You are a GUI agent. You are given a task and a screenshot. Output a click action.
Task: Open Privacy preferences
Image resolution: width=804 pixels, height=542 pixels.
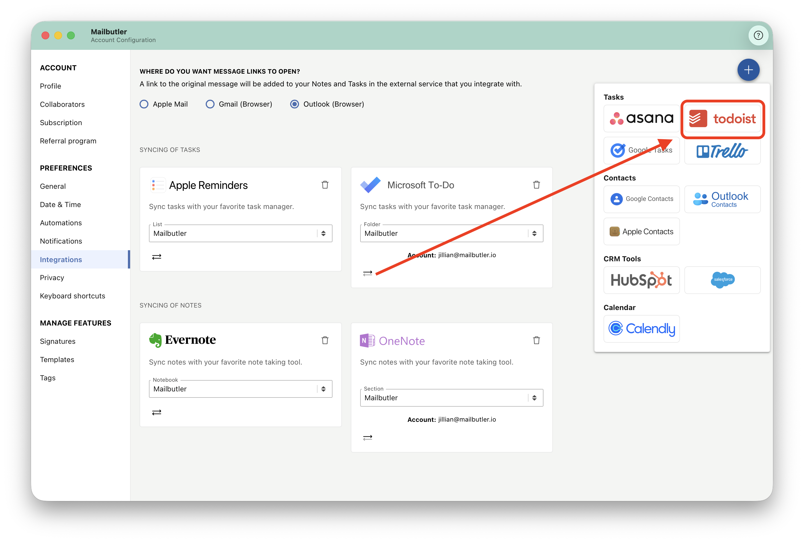[52, 278]
